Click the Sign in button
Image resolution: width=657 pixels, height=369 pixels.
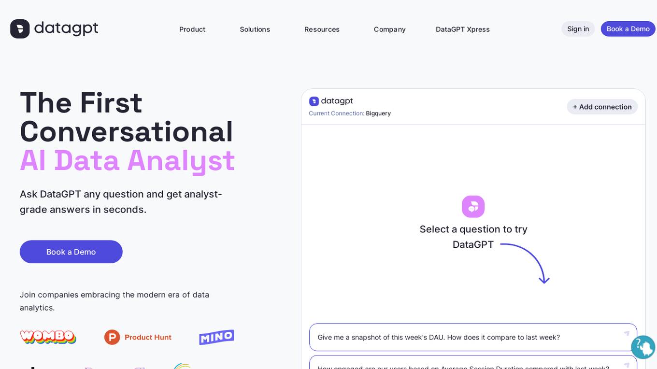(x=578, y=28)
